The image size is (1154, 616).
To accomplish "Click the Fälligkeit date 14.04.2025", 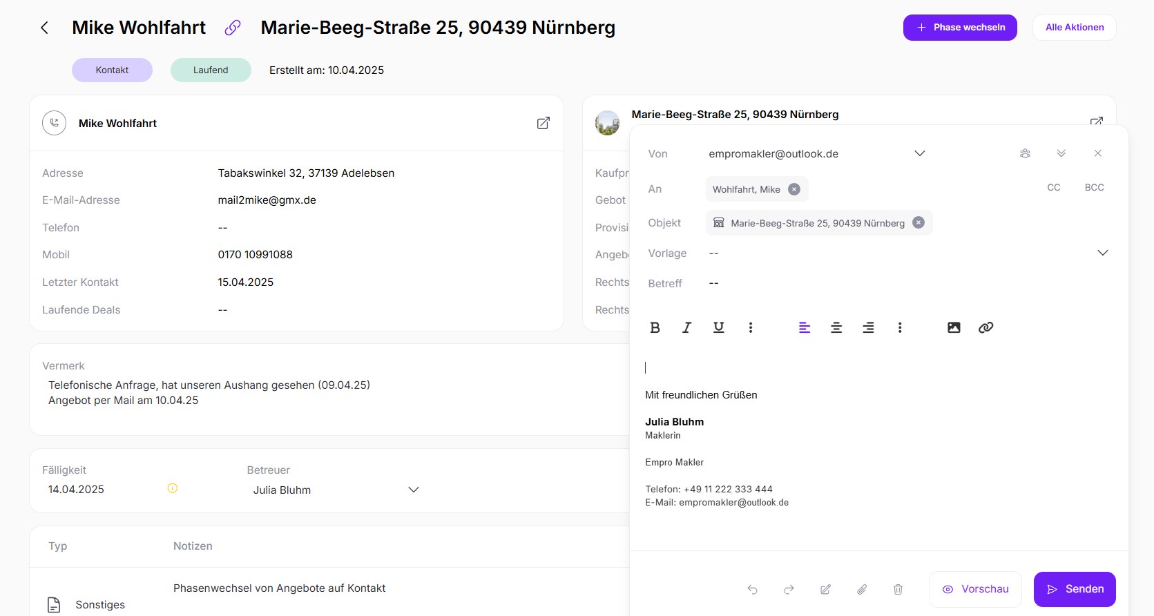I will (76, 490).
